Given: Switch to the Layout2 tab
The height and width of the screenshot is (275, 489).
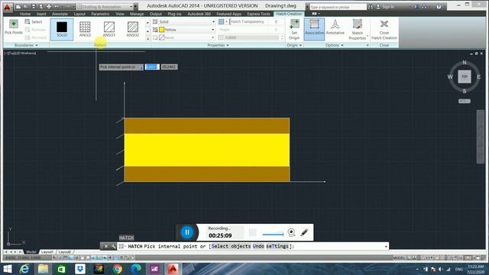Looking at the screenshot, I should pos(64,251).
